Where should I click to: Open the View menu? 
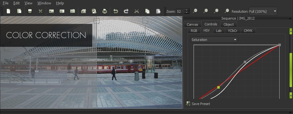28,3
